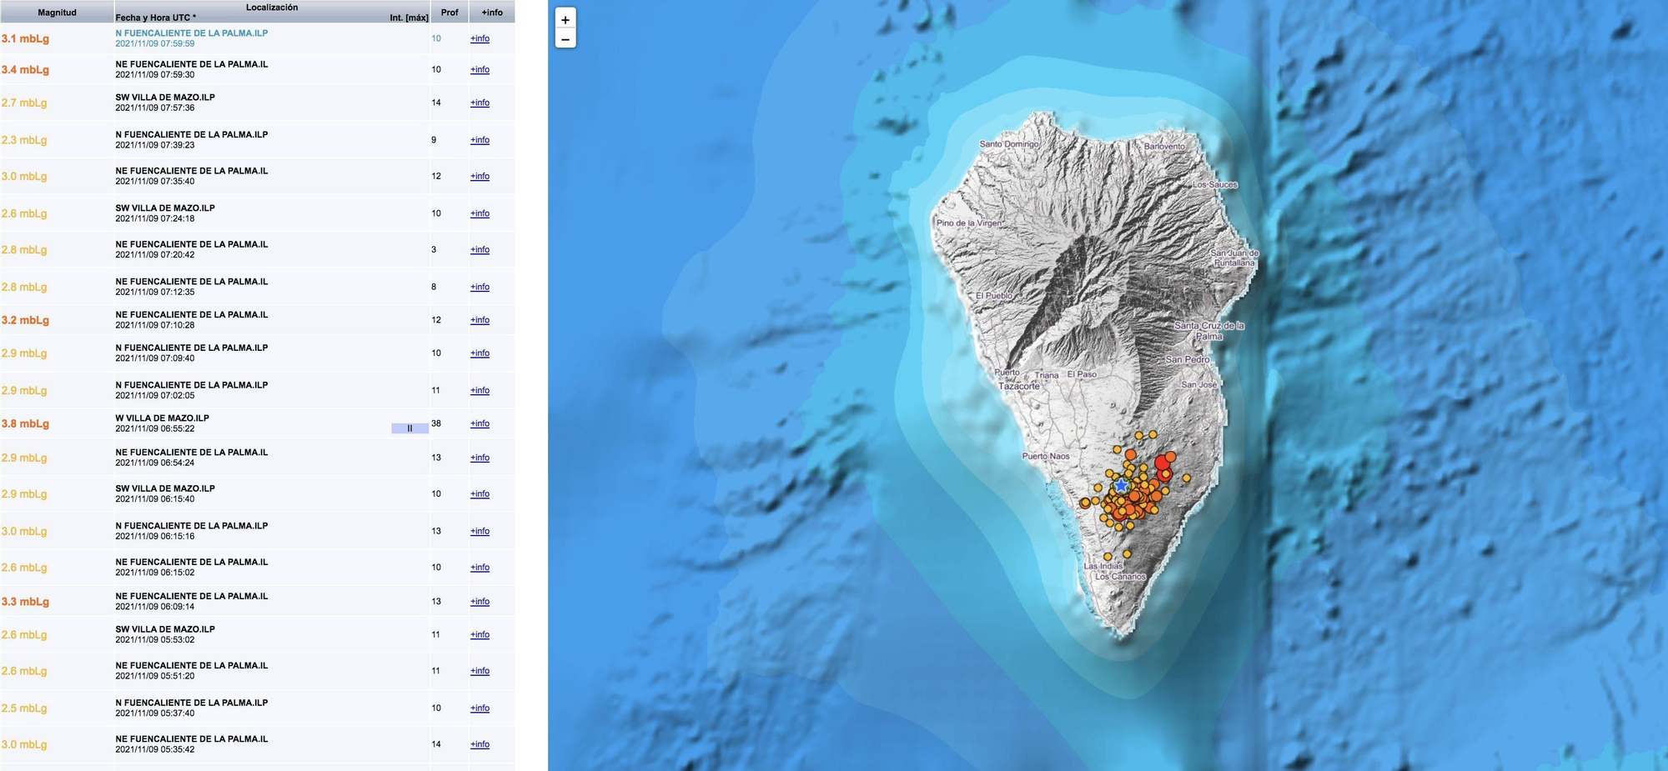Open +info for the 06:09:14 earthquake
This screenshot has height=771, width=1668.
[x=480, y=601]
